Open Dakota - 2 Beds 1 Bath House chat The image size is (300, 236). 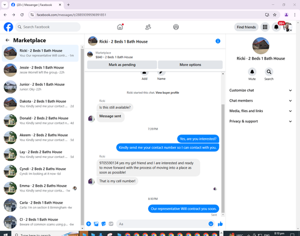[x=40, y=104]
